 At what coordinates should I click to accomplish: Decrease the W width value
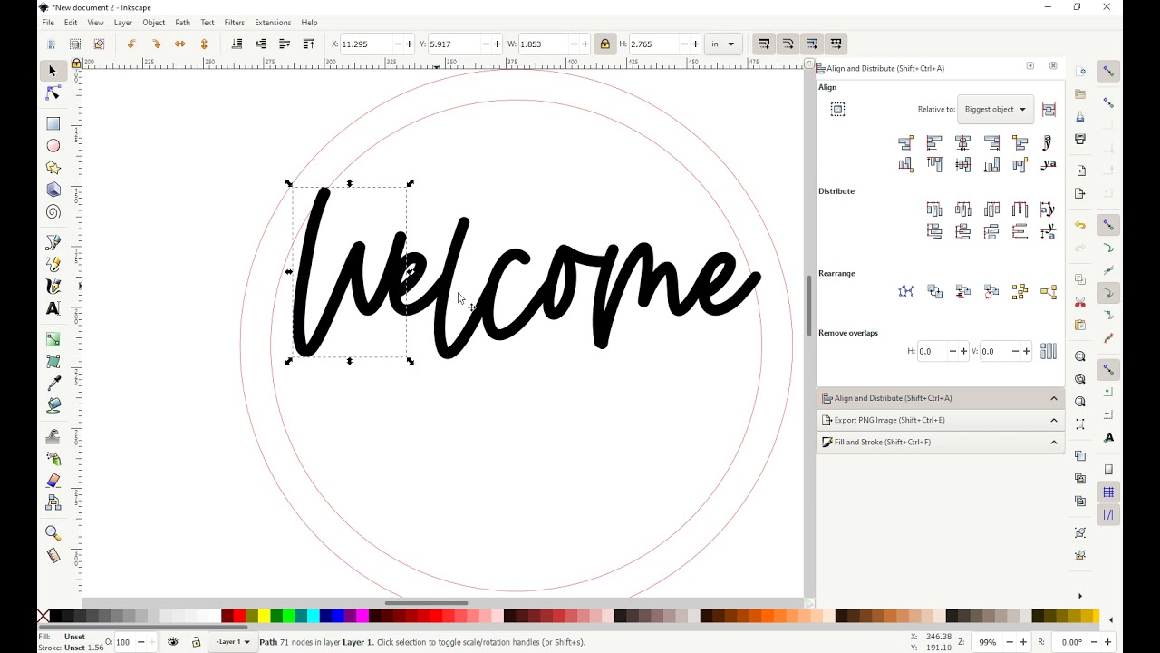click(575, 44)
